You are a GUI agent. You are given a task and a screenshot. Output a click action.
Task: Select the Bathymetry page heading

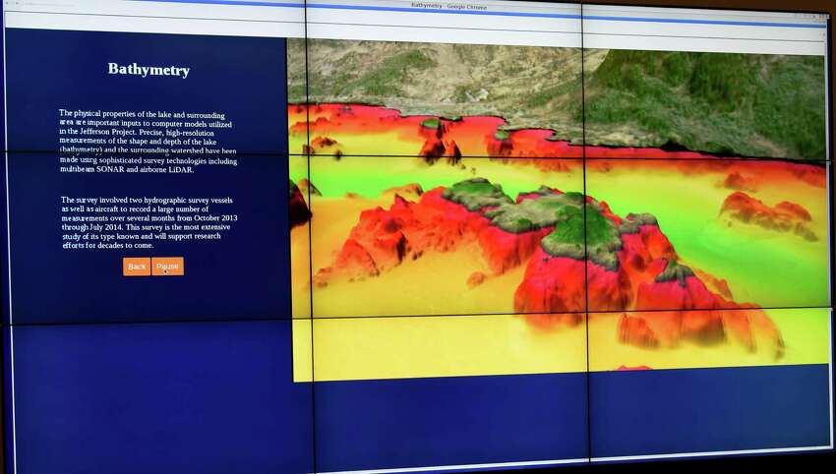click(149, 69)
